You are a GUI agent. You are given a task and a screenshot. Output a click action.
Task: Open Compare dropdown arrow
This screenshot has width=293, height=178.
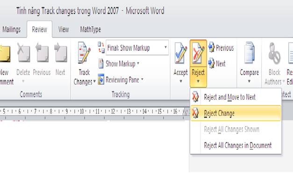249,81
